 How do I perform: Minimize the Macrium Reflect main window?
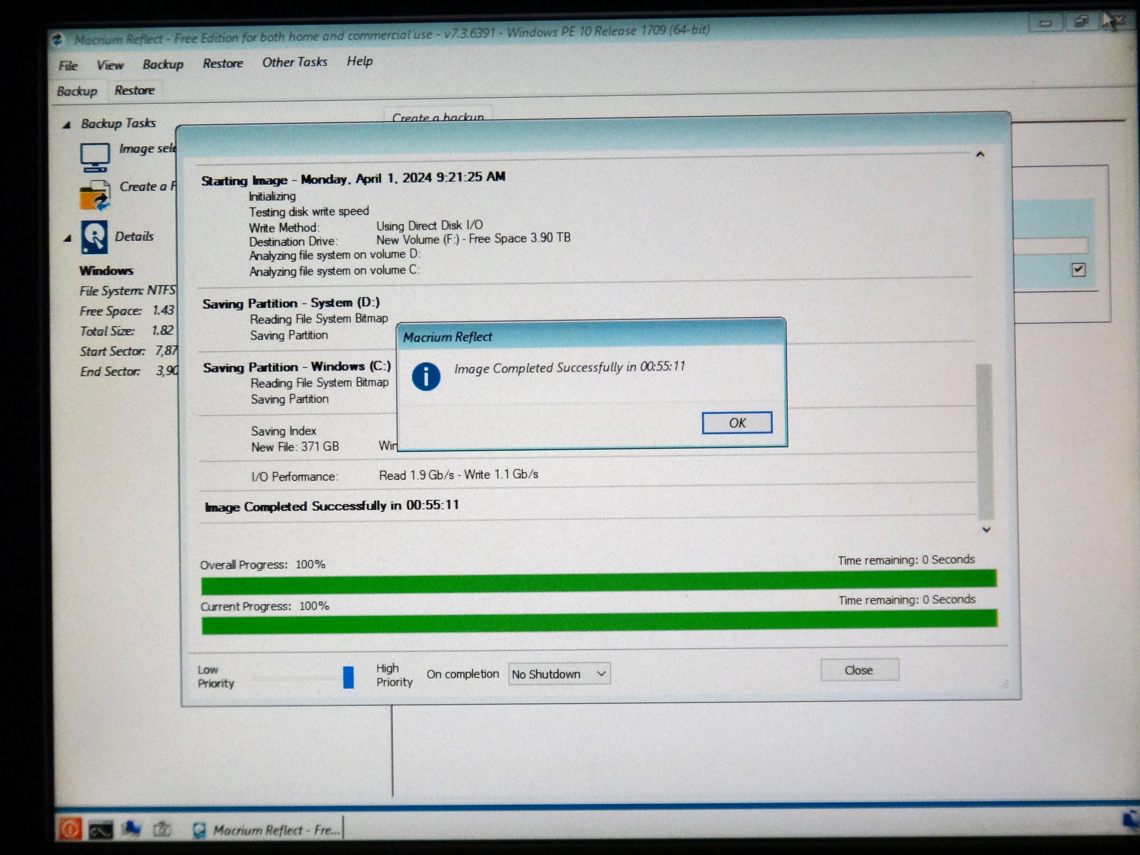pos(1045,23)
